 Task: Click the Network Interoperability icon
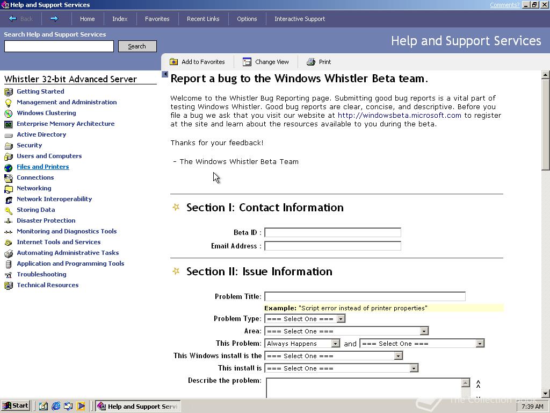(9, 200)
